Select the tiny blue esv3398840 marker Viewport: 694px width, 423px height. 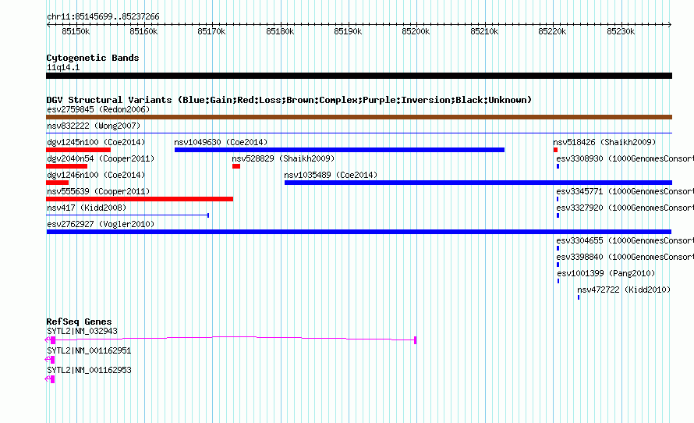coord(558,265)
